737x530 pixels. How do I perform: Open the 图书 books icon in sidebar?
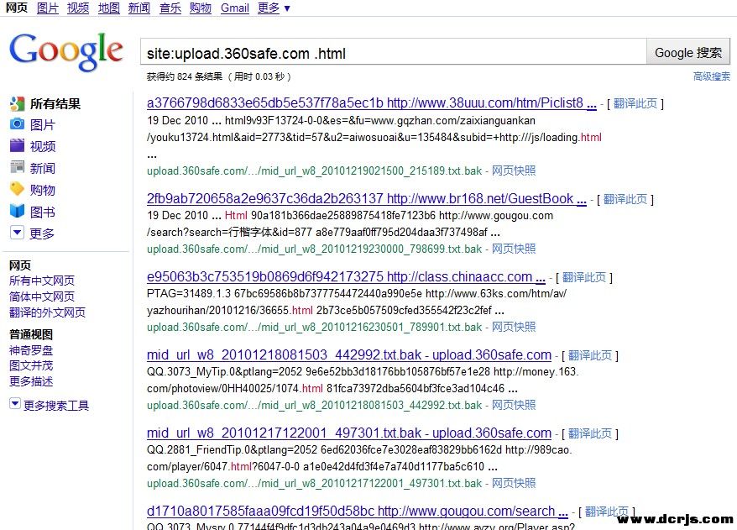[17, 212]
